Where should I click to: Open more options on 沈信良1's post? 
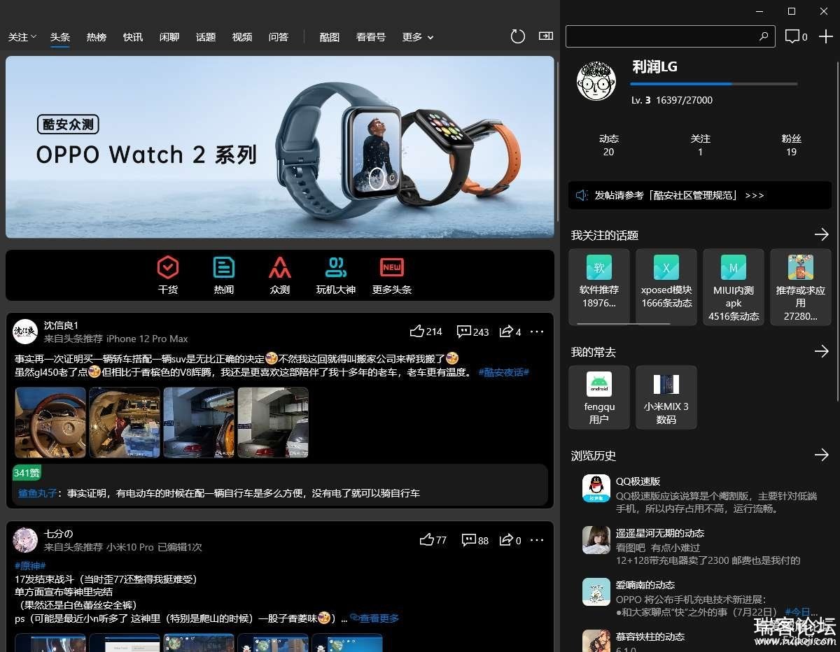537,332
